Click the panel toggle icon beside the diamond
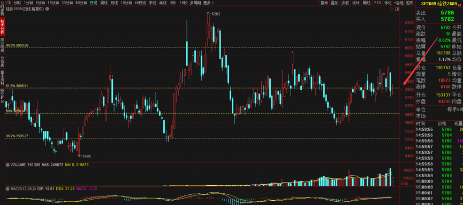This screenshot has width=463, height=205. click(396, 9)
